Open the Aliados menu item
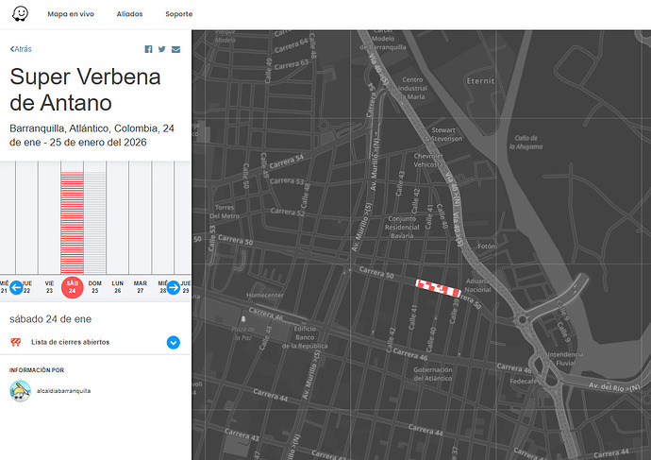 [x=130, y=14]
